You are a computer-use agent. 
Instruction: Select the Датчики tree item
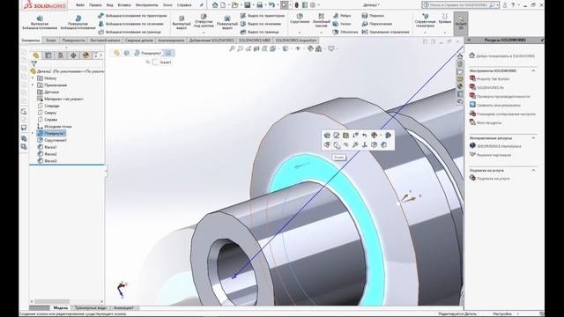coord(48,92)
